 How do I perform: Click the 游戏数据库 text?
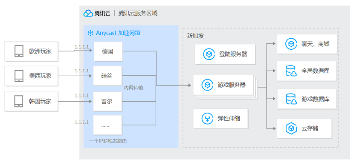315,99
